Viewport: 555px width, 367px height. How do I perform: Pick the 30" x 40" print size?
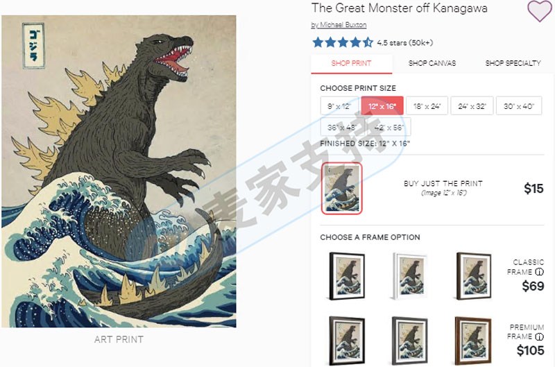[x=519, y=106]
